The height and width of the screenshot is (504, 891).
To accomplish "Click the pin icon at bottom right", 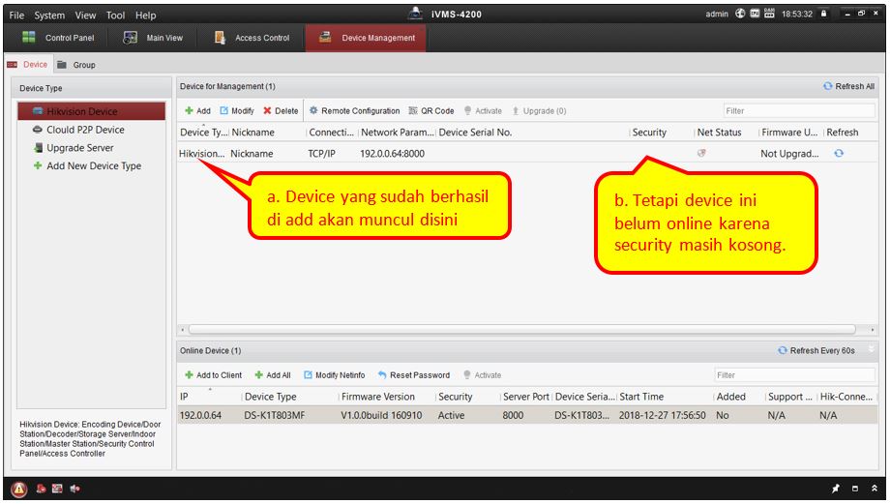I will pyautogui.click(x=835, y=489).
